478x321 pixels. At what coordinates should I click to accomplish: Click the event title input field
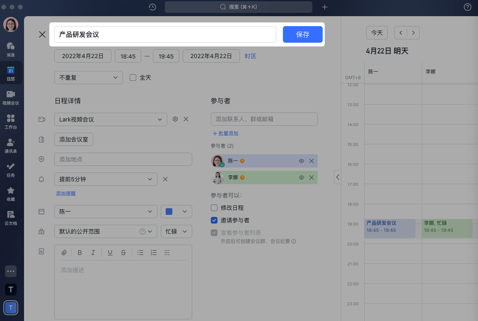[165, 34]
